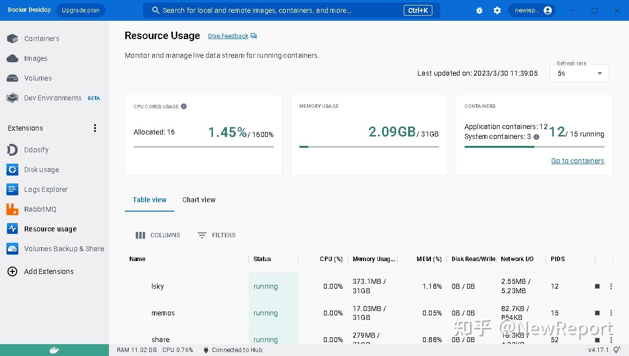Click the COLUMNS button
Screen dimensions: 629x356
click(158, 235)
